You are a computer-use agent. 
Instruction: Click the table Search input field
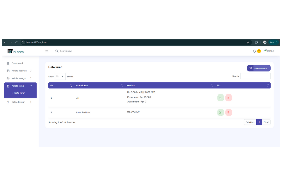pos(255,76)
